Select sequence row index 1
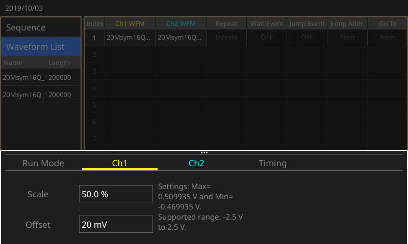The height and width of the screenshot is (244, 408). (94, 38)
